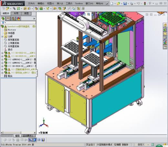168x147 pixels.
Task: Open the ConfigurationManager tab icon
Action: pos(13,19)
